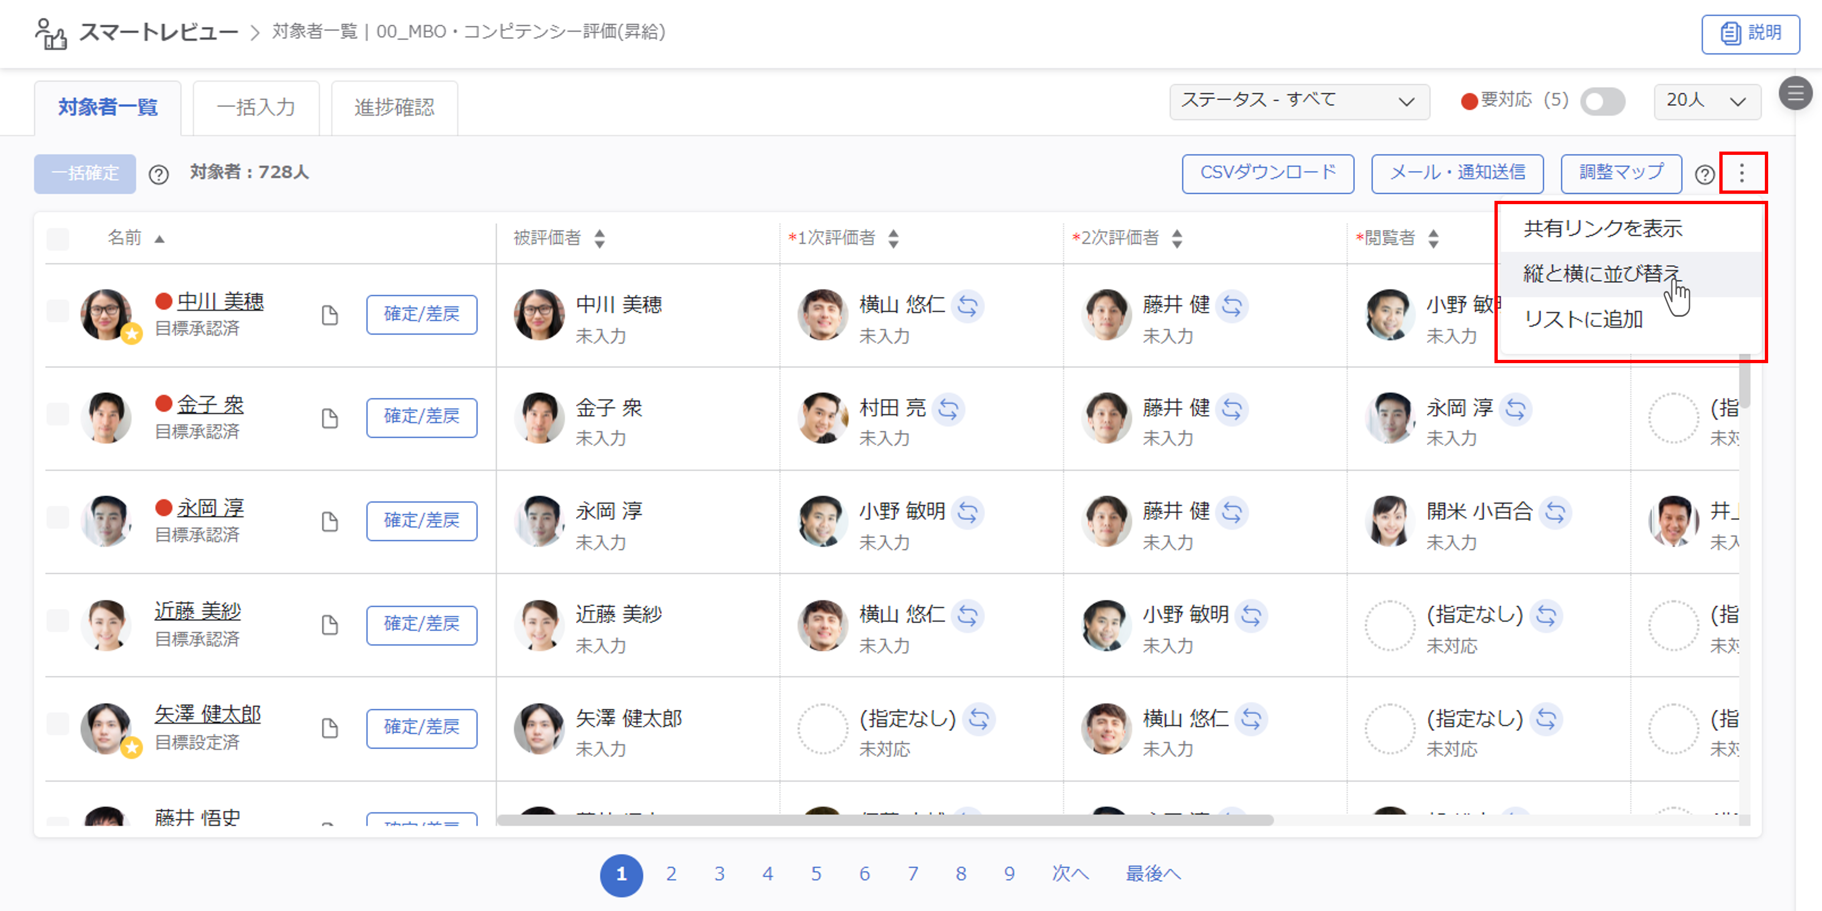Click help icon beside 調整マップ button
This screenshot has height=911, width=1822.
point(1704,174)
